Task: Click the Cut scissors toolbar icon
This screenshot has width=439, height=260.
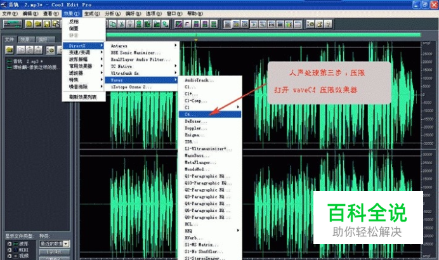Action: pyautogui.click(x=122, y=24)
